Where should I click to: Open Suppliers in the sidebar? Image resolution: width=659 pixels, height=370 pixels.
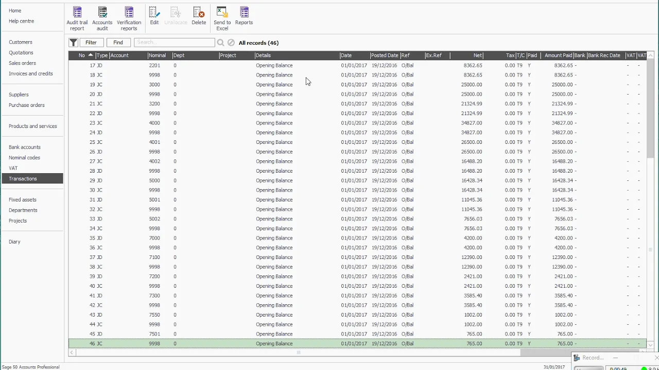tap(19, 95)
